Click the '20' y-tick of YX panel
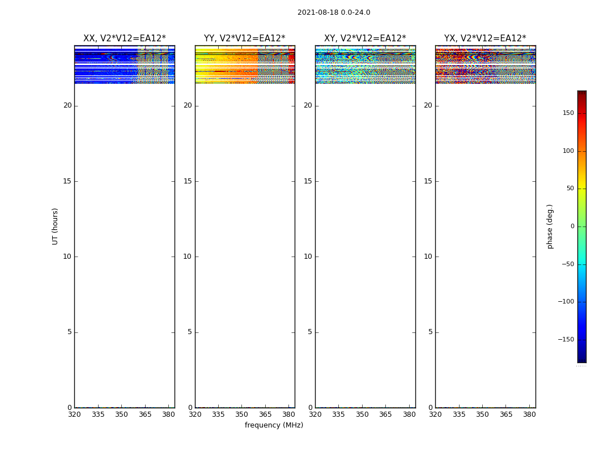Viewport: 595px width, 453px height. (428, 106)
